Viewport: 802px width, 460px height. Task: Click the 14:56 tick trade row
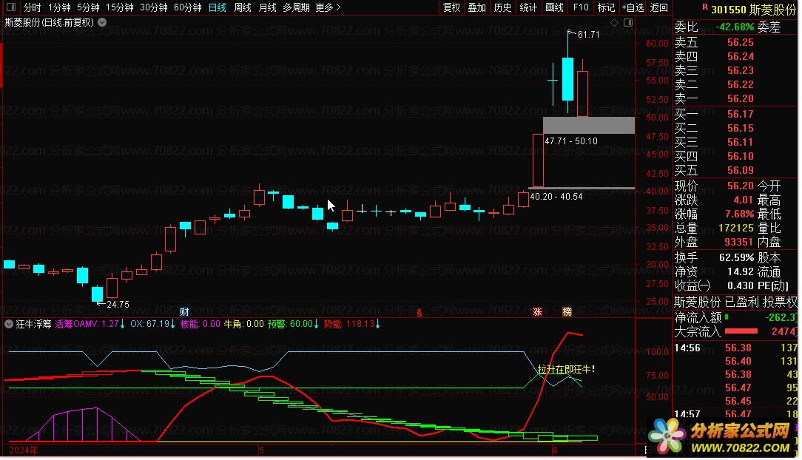click(736, 348)
